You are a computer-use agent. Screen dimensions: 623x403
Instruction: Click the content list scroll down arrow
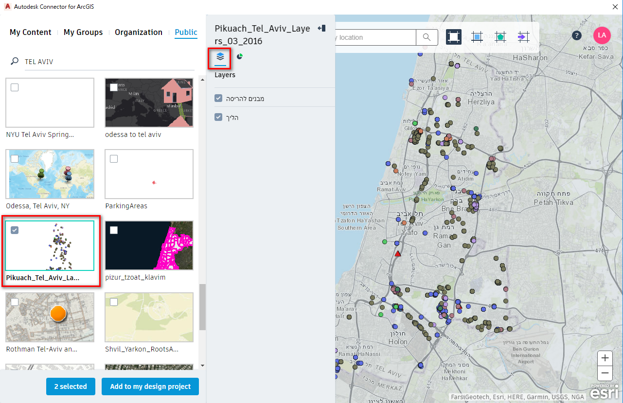pos(202,365)
